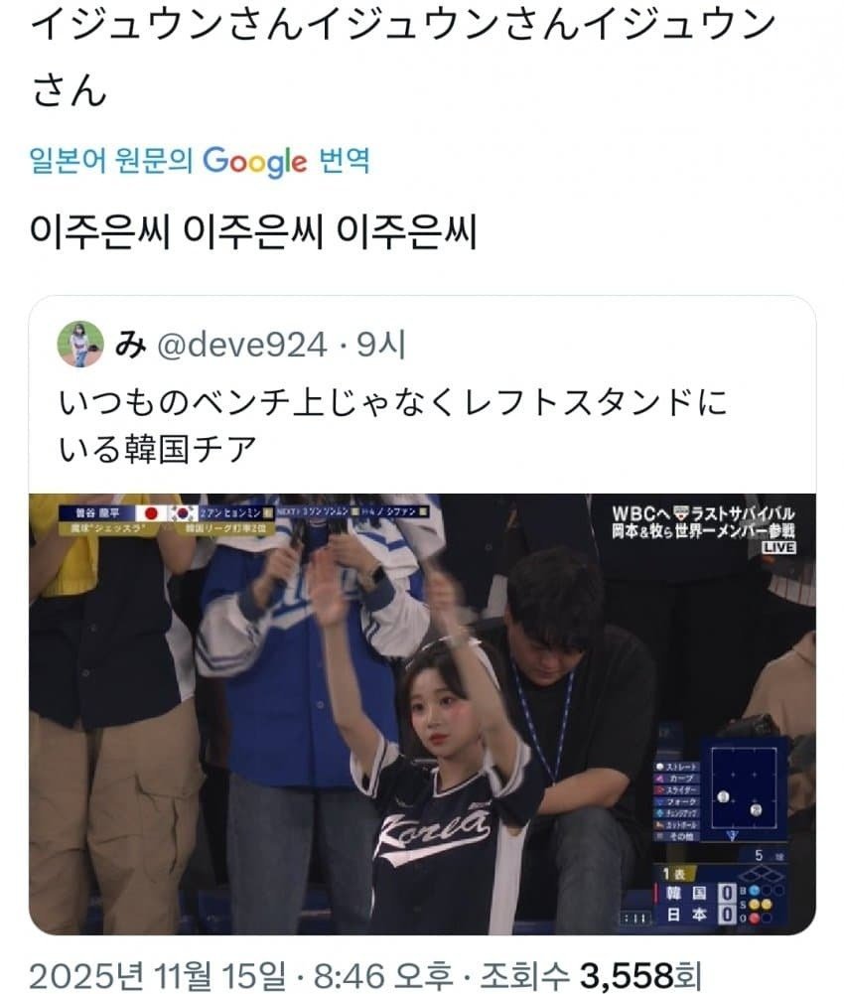Image resolution: width=844 pixels, height=994 pixels.
Task: Click the 9시 timestamp of quoted tweet
Action: [x=380, y=345]
